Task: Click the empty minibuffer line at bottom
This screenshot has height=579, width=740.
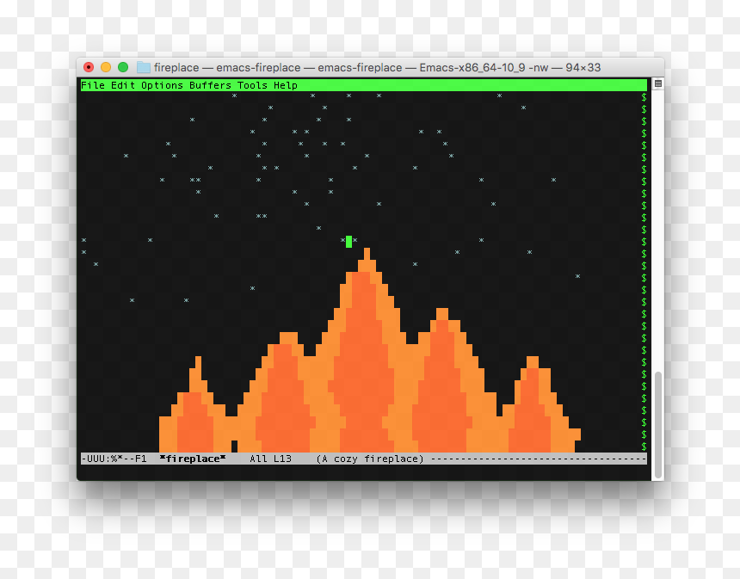Action: tap(363, 471)
